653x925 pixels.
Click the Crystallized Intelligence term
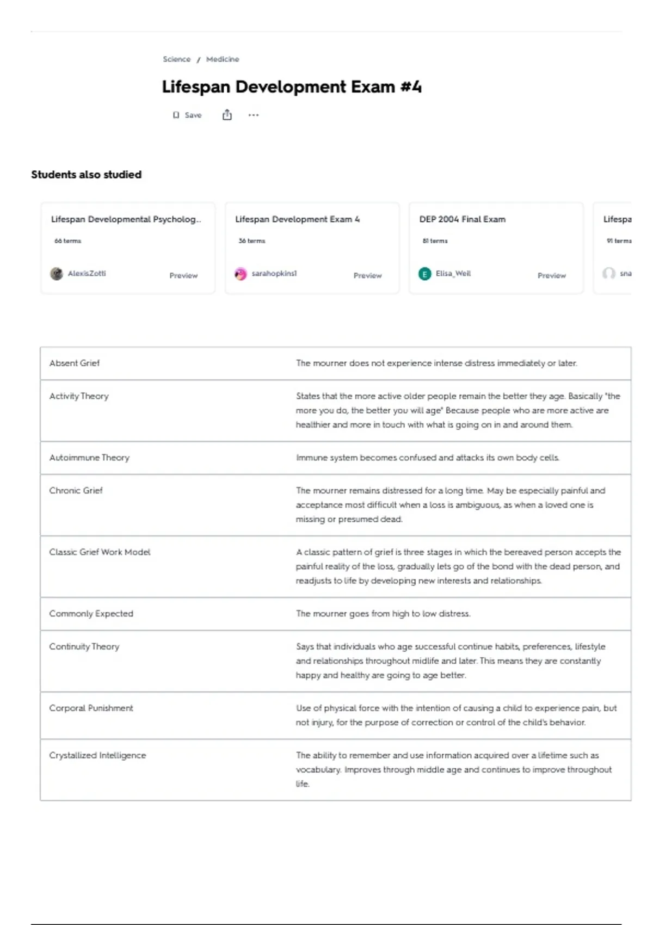(97, 755)
